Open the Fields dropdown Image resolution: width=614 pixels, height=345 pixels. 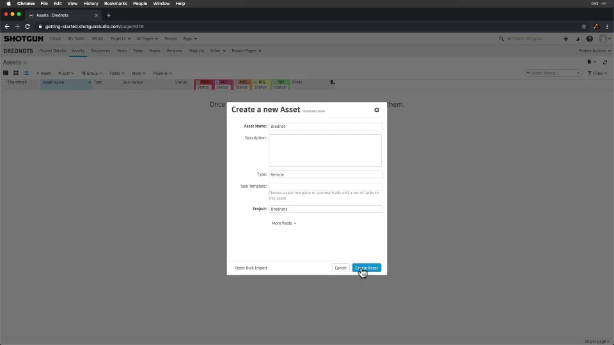(x=116, y=73)
